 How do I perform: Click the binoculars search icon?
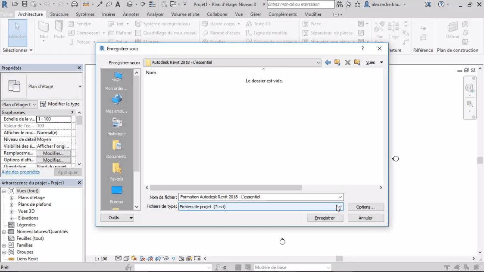click(340, 4)
